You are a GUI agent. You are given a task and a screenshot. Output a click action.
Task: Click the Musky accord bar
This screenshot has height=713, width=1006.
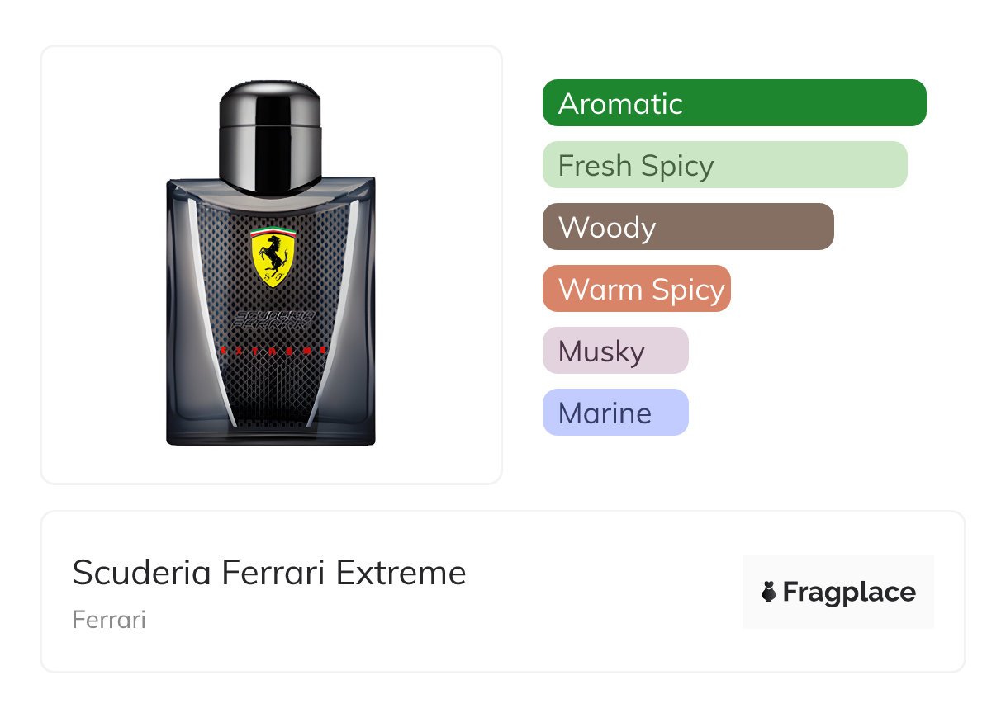(615, 351)
